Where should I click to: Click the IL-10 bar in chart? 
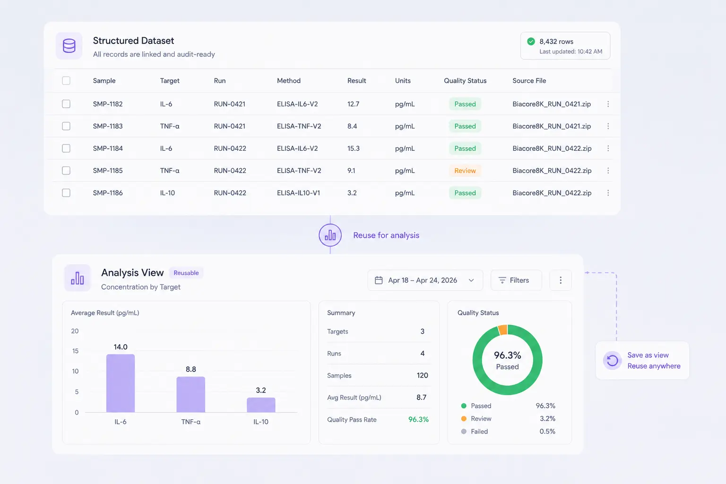(x=261, y=405)
